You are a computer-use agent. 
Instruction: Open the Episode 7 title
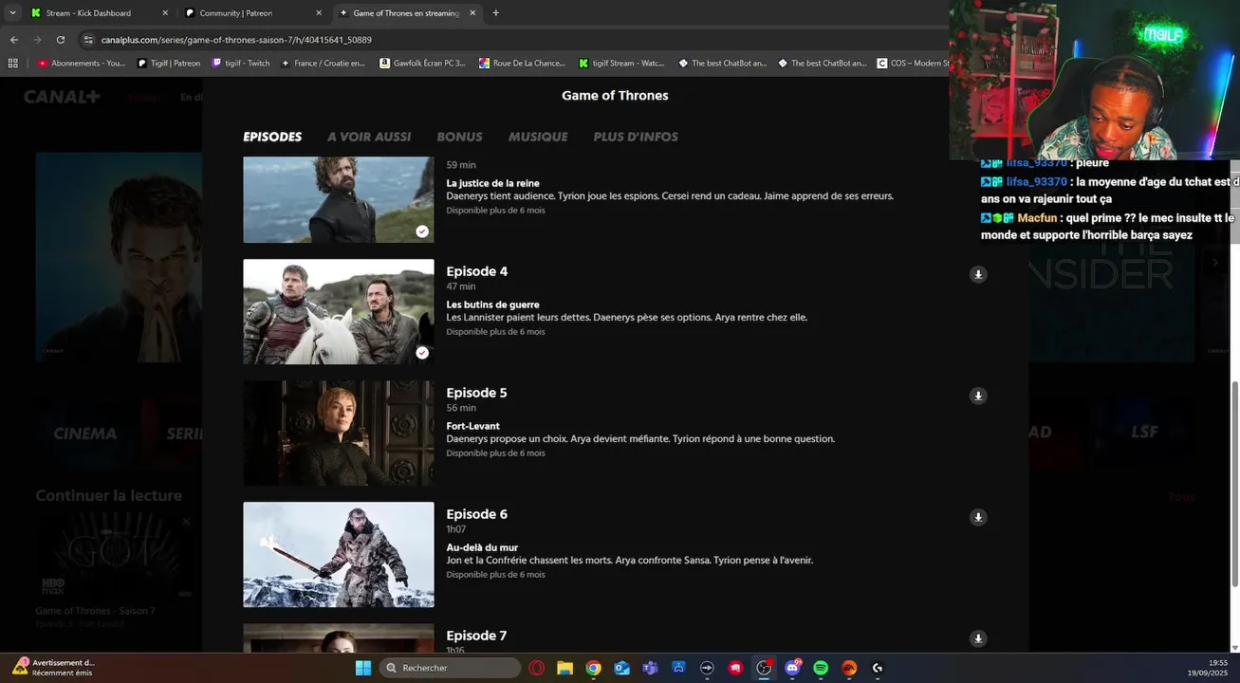tap(477, 636)
